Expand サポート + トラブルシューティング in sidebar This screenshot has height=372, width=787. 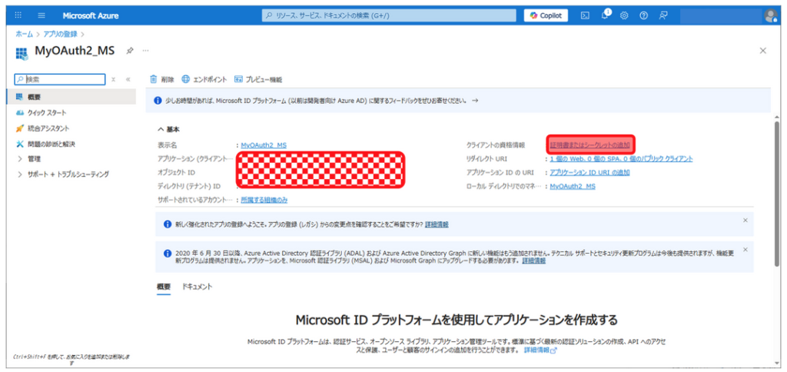click(x=20, y=174)
